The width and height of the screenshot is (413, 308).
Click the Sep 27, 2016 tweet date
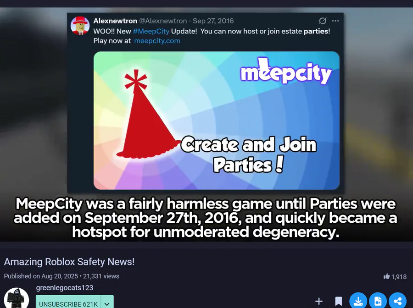[x=213, y=21]
